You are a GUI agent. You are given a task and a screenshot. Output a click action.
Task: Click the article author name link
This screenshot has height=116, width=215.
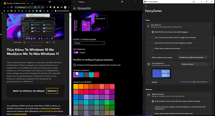(x=17, y=43)
